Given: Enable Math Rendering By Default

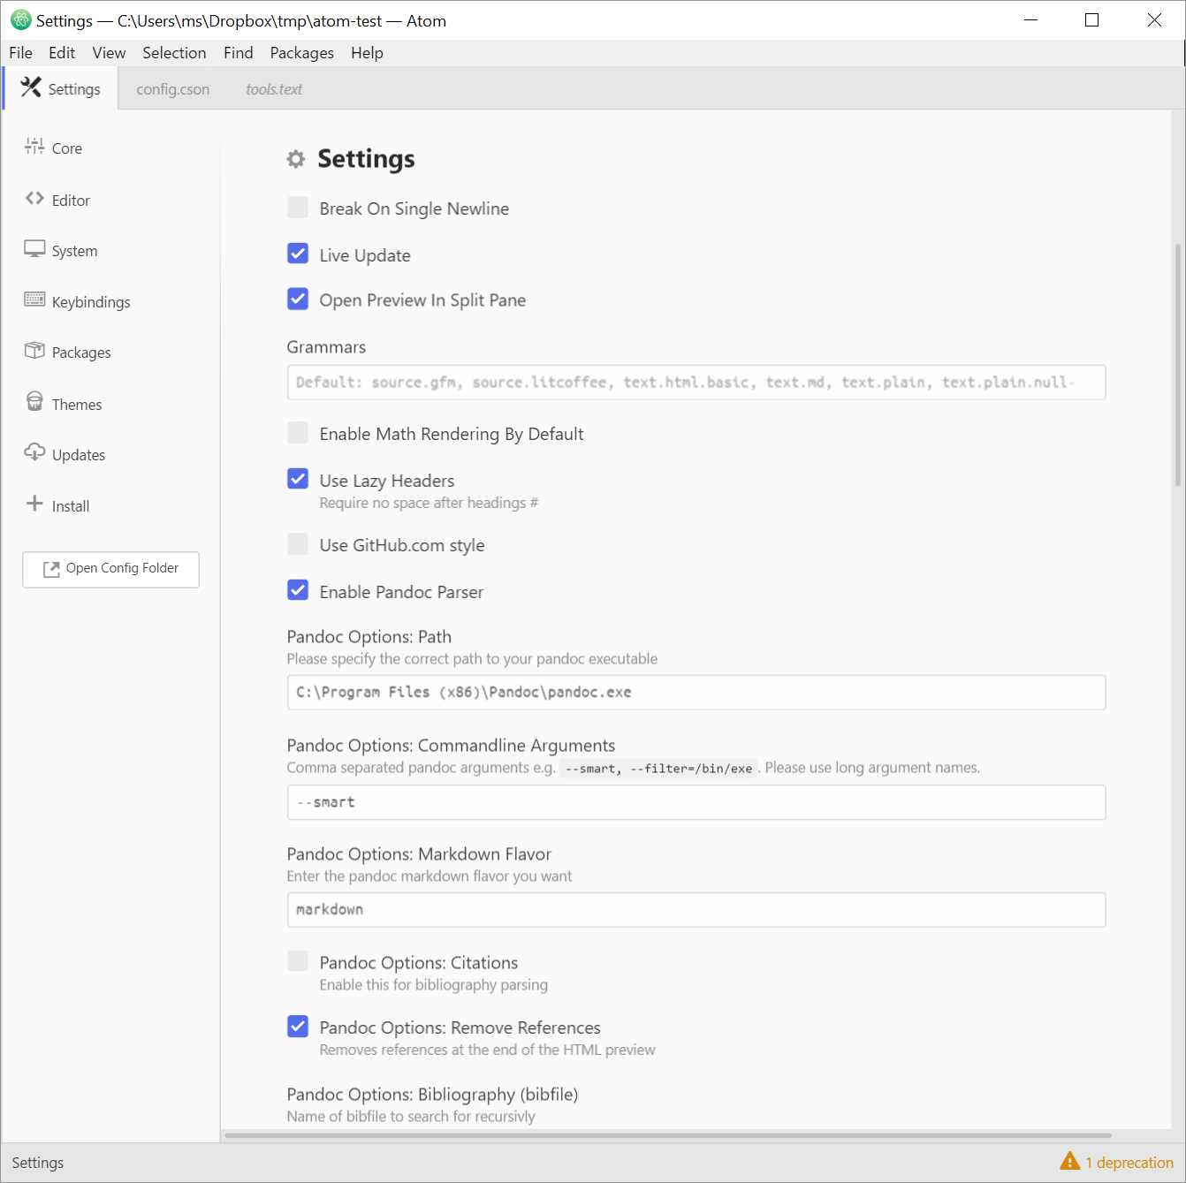Looking at the screenshot, I should [x=298, y=432].
